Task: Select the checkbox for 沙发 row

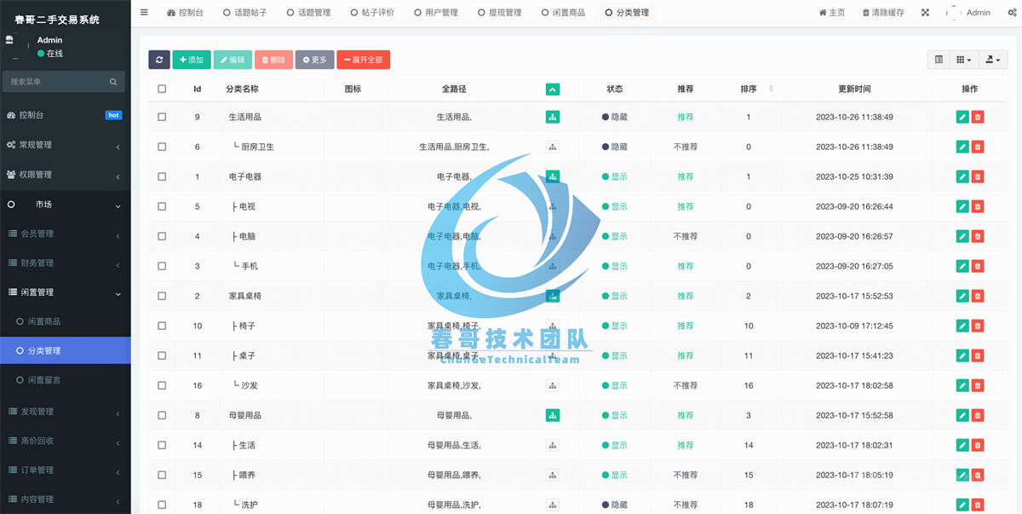Action: tap(162, 385)
